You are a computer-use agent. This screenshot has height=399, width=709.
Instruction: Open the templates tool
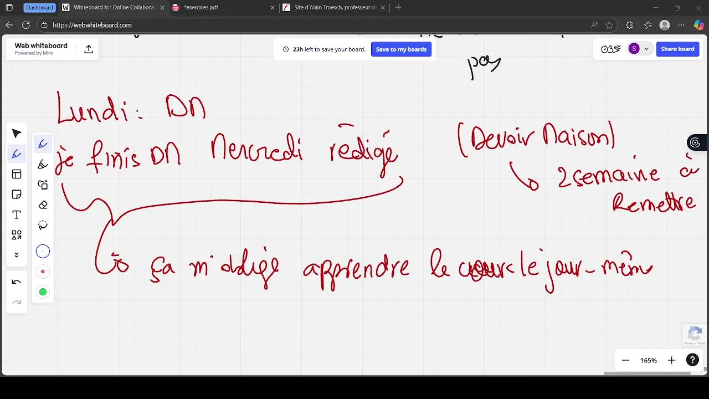pos(17,175)
